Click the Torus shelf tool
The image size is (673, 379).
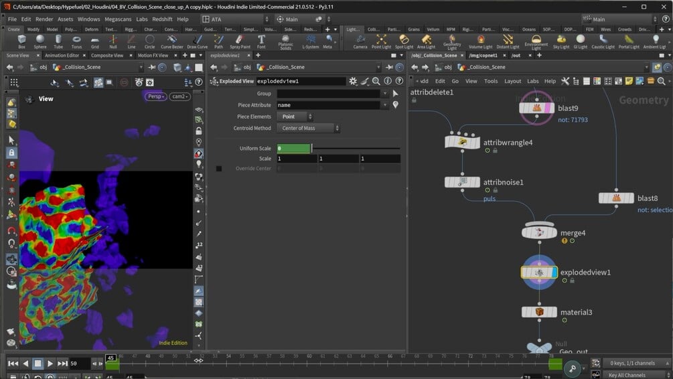click(x=76, y=42)
